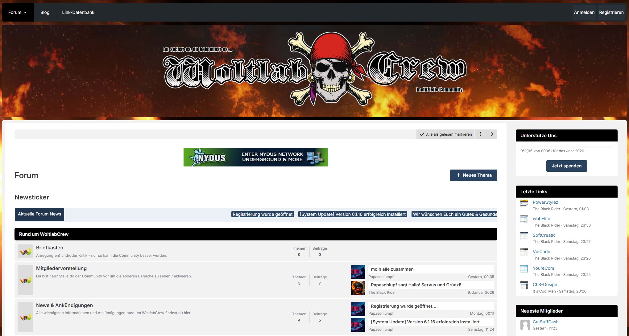Click the Mitgliedervorstellung forum icon

(x=25, y=280)
